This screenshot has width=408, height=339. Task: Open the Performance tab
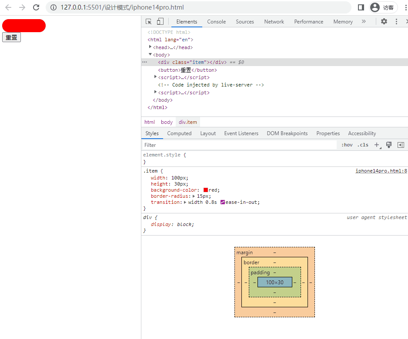(308, 22)
